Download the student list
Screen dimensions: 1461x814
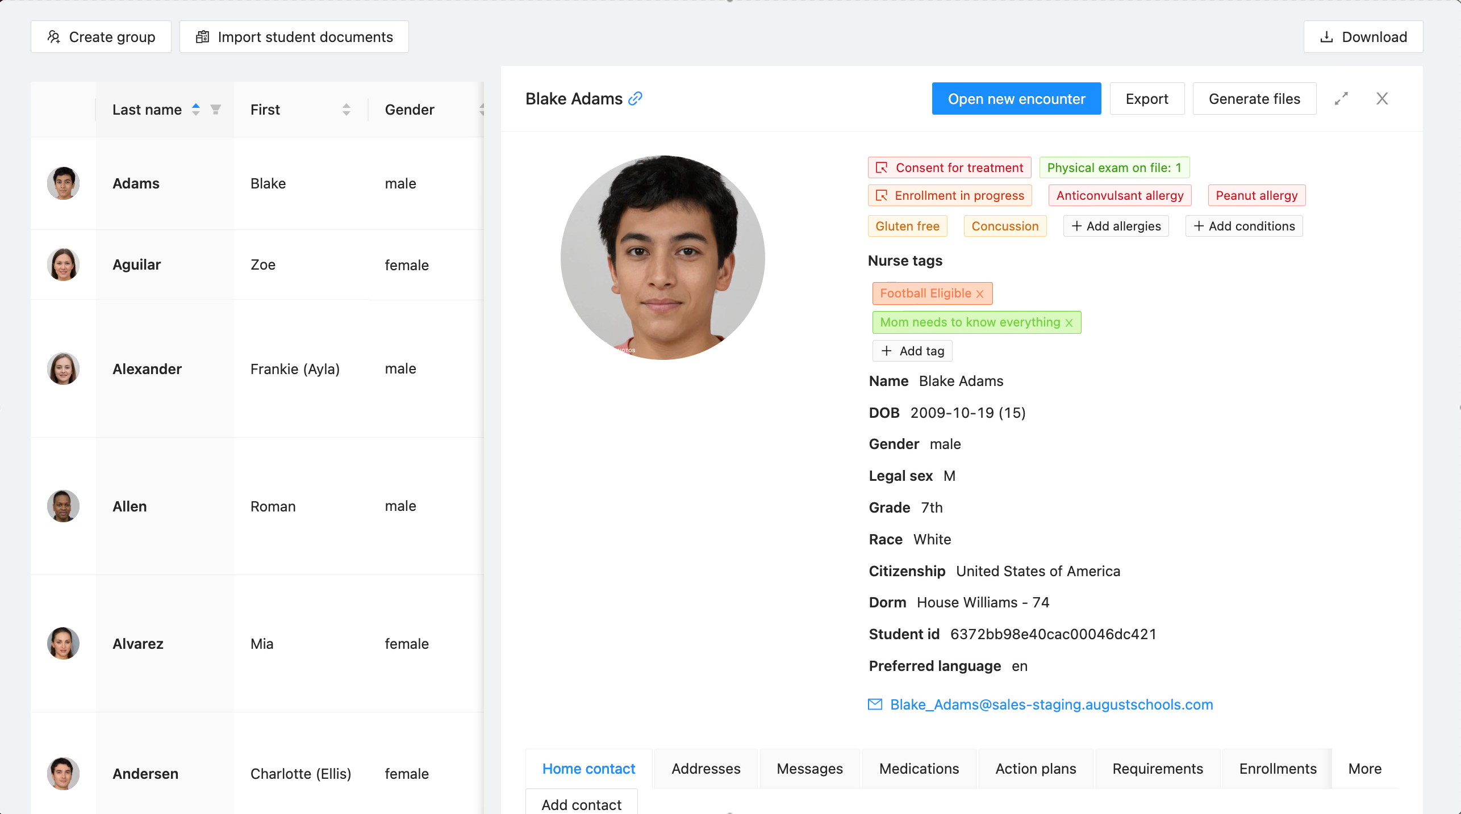pos(1363,37)
